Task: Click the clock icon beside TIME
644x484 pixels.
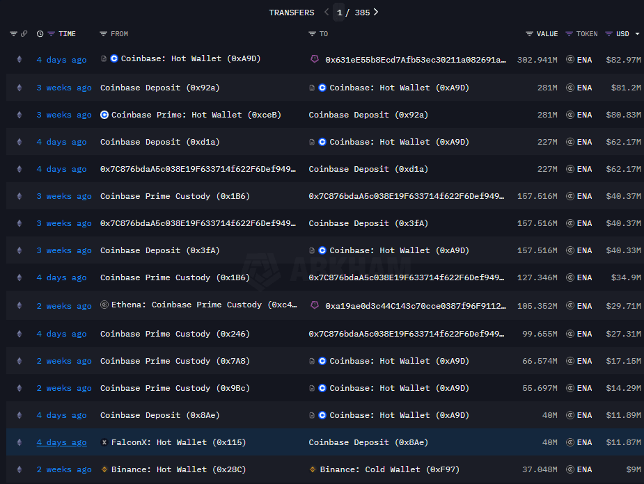Action: pyautogui.click(x=40, y=33)
